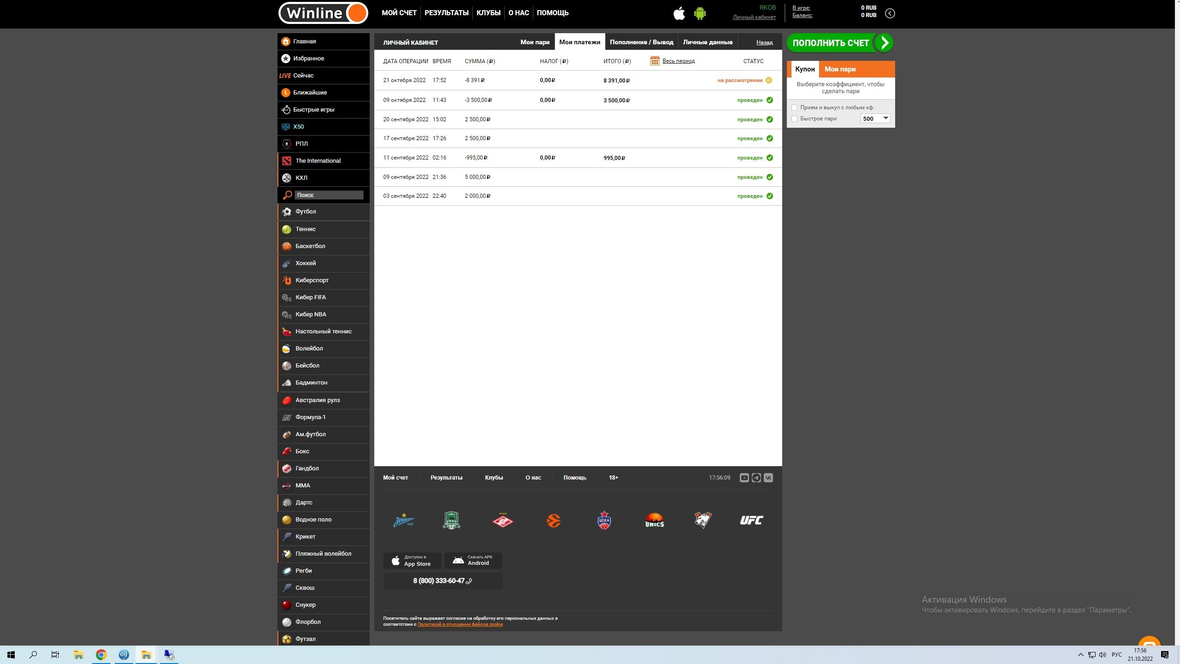1180x664 pixels.
Task: Click 'Весь период' period selector
Action: [678, 61]
